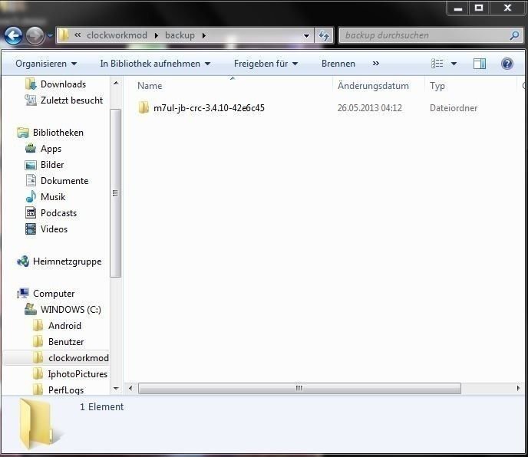Click date 26.05.2013 04:12 cell
Image resolution: width=528 pixels, height=457 pixels.
[370, 108]
